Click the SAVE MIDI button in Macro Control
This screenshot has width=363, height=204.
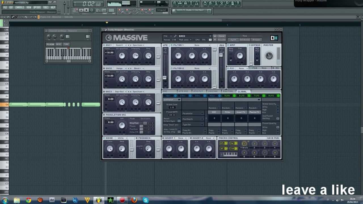273,138
